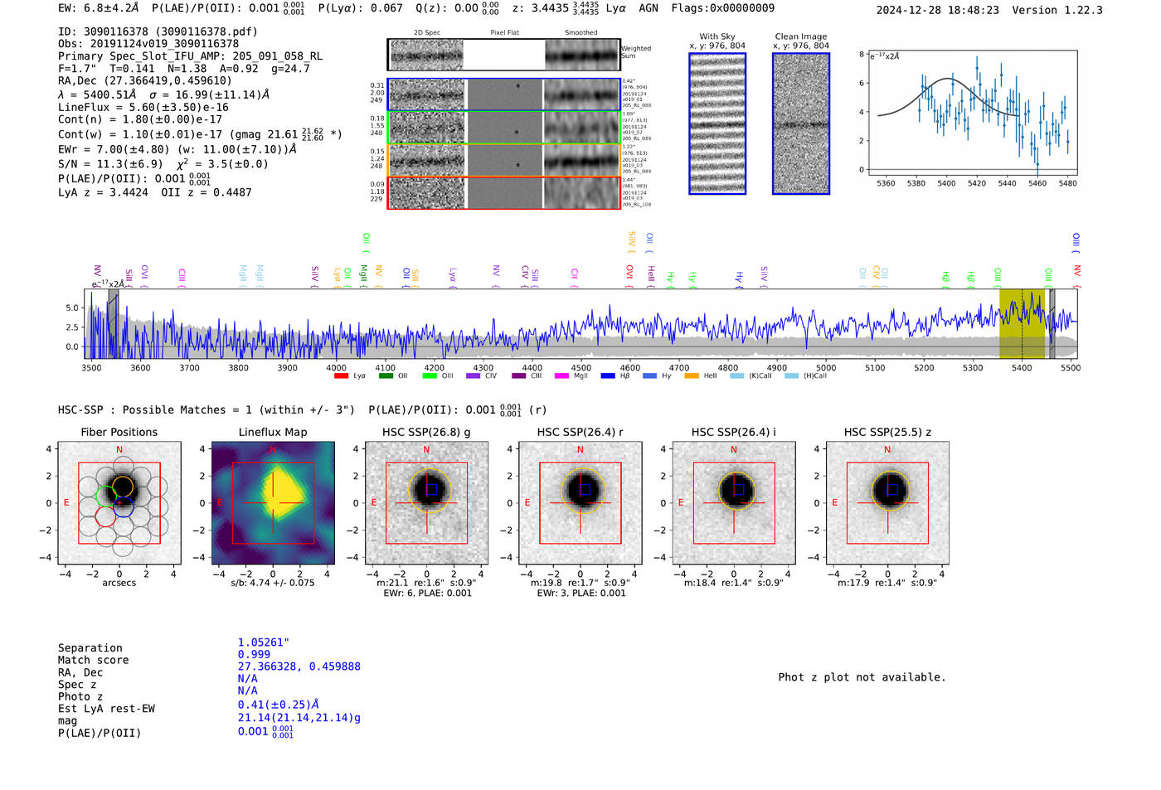Screen dimensions: 1161x790
Task: Click the EW: 6.8±4.2Å header value
Action: coord(98,8)
